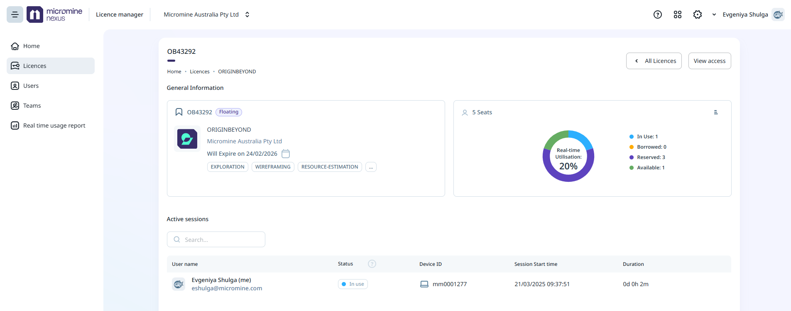Click the Micromine Nexus logo
791x311 pixels.
click(55, 14)
